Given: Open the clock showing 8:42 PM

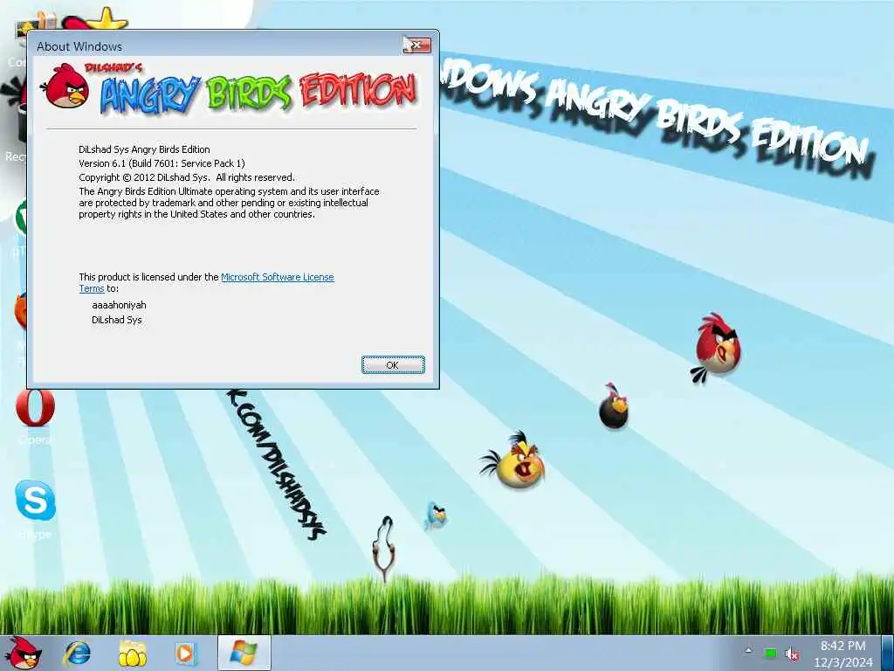Looking at the screenshot, I should pos(842,654).
